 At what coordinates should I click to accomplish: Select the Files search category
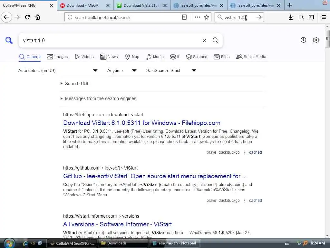[221, 57]
